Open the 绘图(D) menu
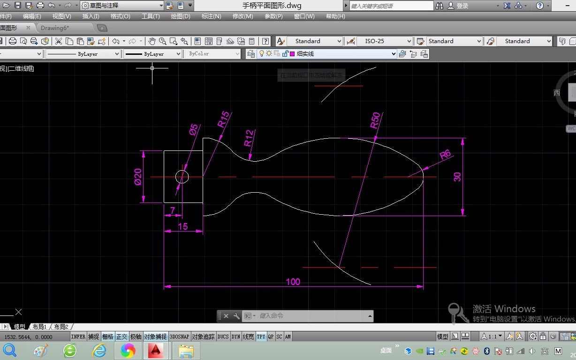This screenshot has height=360, width=576. tap(181, 16)
